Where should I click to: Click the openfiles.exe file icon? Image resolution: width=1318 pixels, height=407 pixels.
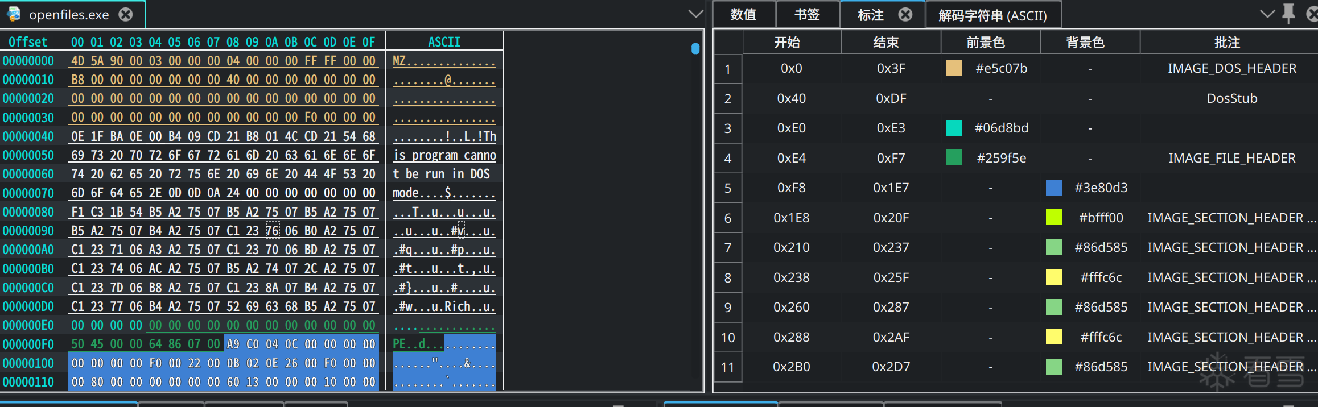pos(14,14)
